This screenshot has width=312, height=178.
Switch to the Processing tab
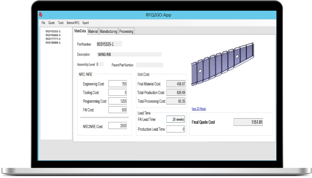point(126,32)
